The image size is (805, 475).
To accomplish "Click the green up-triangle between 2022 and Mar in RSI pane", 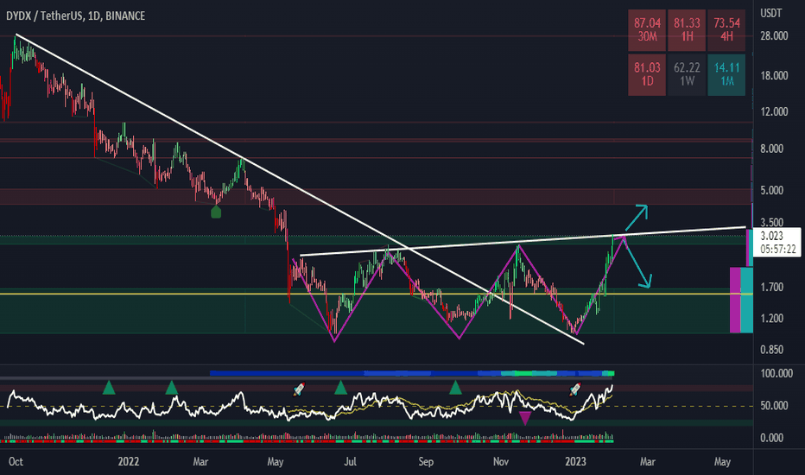I will (172, 387).
